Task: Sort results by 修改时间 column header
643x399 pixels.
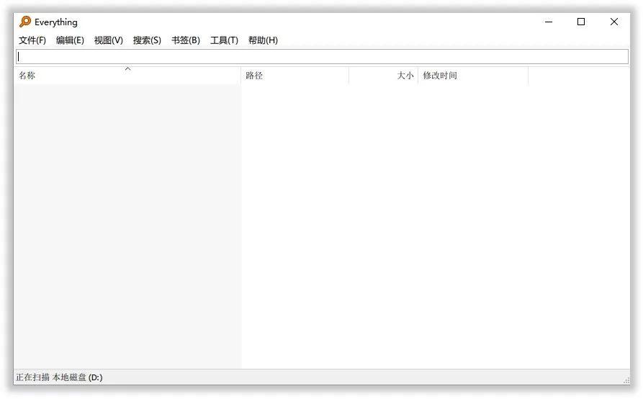Action: click(473, 76)
